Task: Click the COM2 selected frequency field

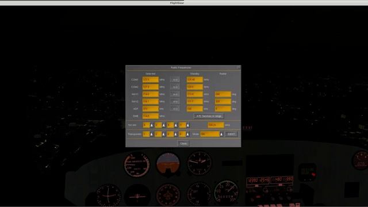Action: coord(151,87)
